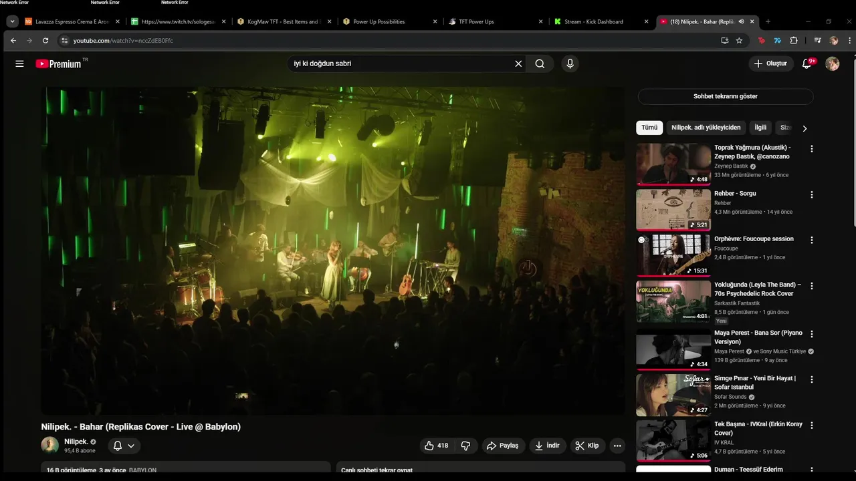
Task: Expand the tab search dropdown arrow
Action: (12, 21)
